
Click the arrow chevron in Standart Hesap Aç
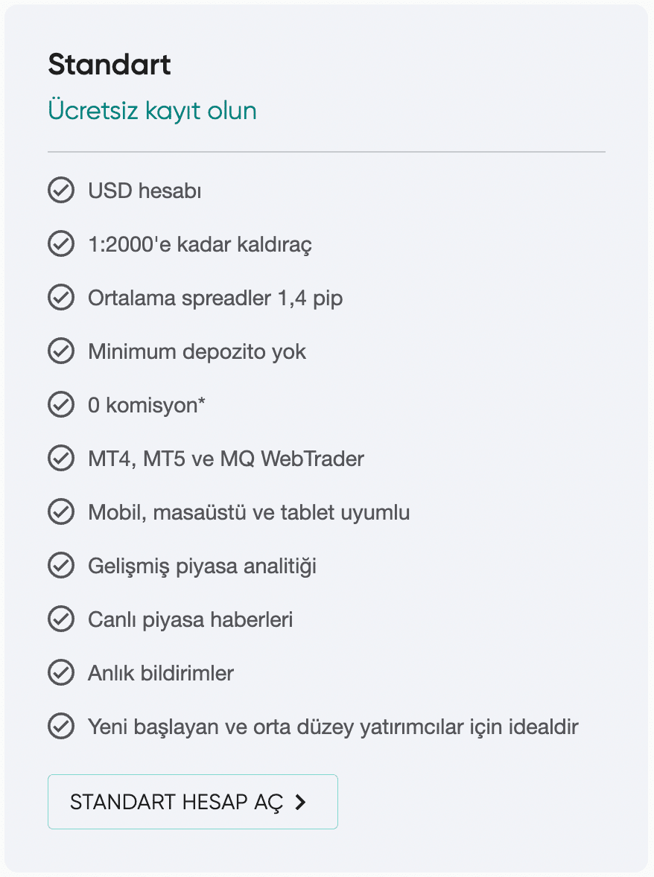coord(301,802)
